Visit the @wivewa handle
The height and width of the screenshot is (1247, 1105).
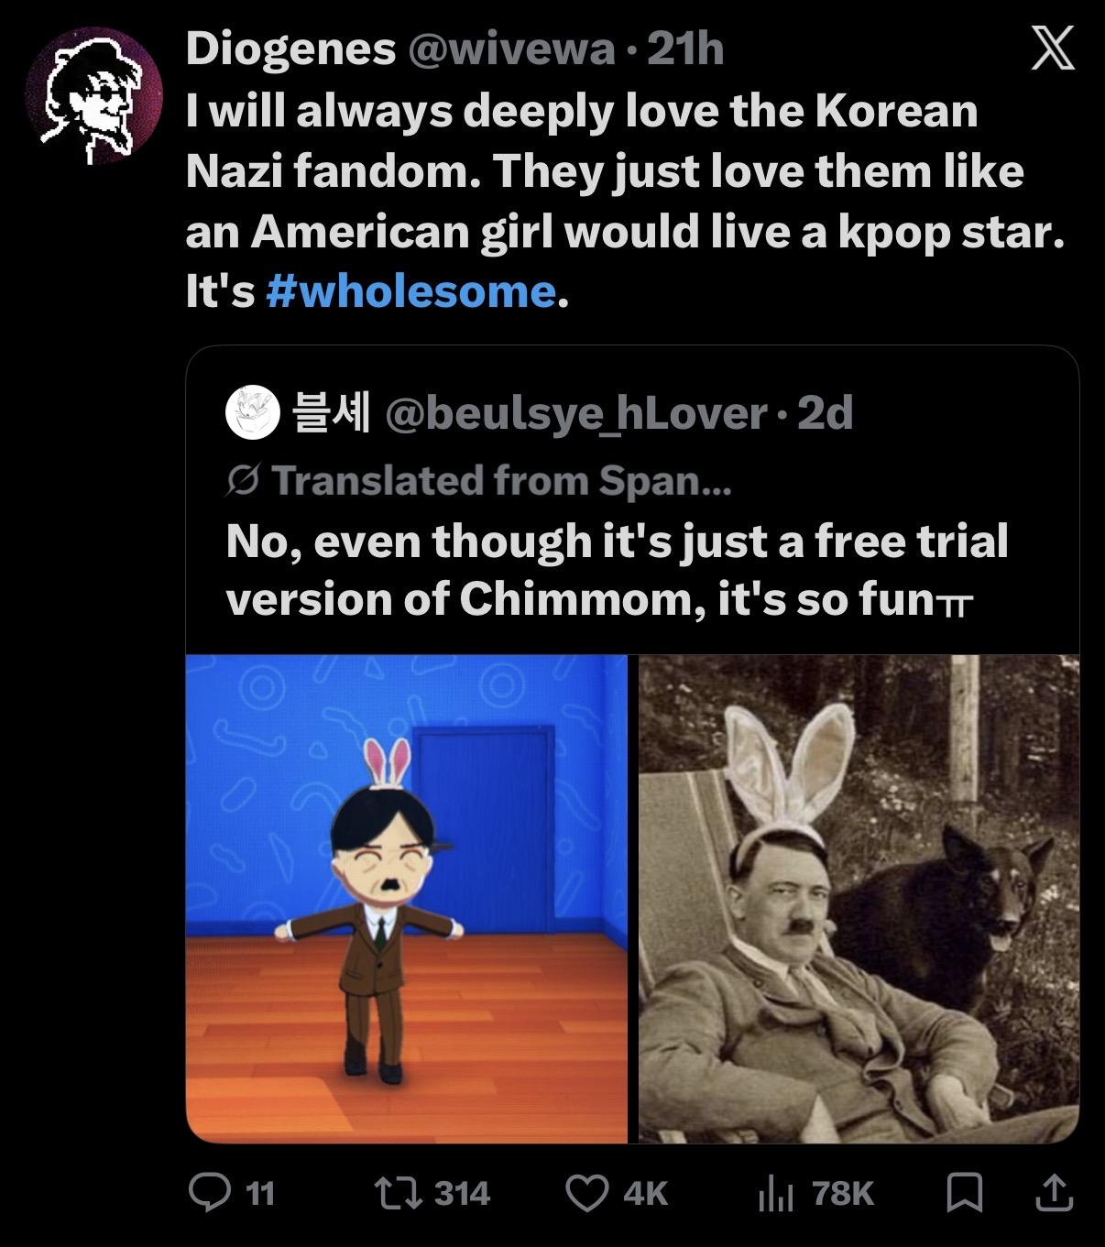(x=512, y=49)
